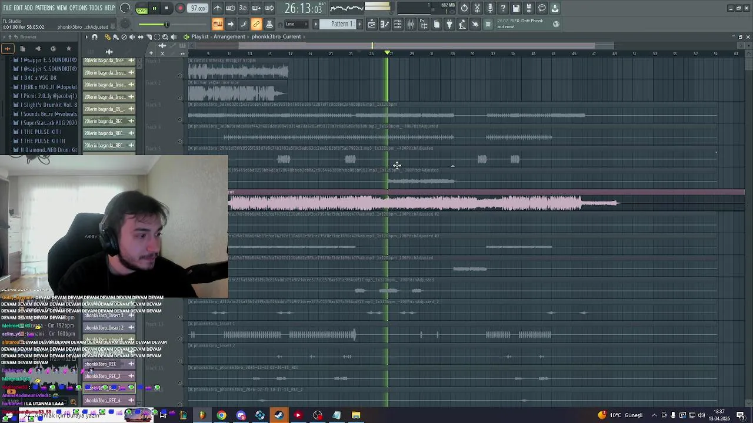Image resolution: width=753 pixels, height=423 pixels.
Task: Select the playlist slice tool
Action: (148, 37)
